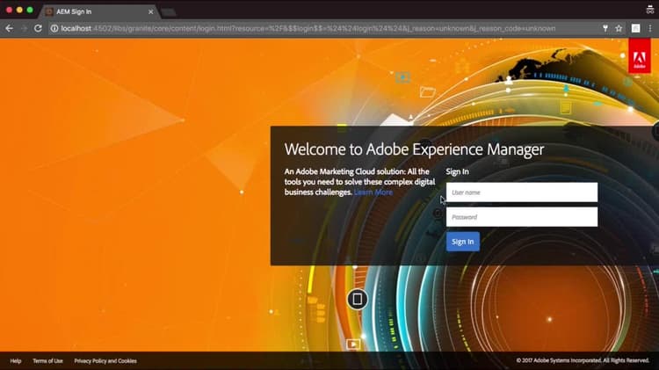
Task: Close the AEM Sign In tab
Action: click(x=150, y=11)
